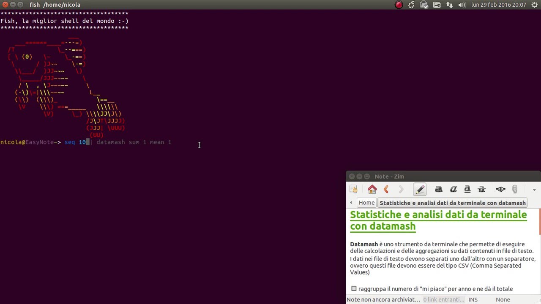This screenshot has height=304, width=541.
Task: Select the datamash page path button
Action: click(x=453, y=203)
